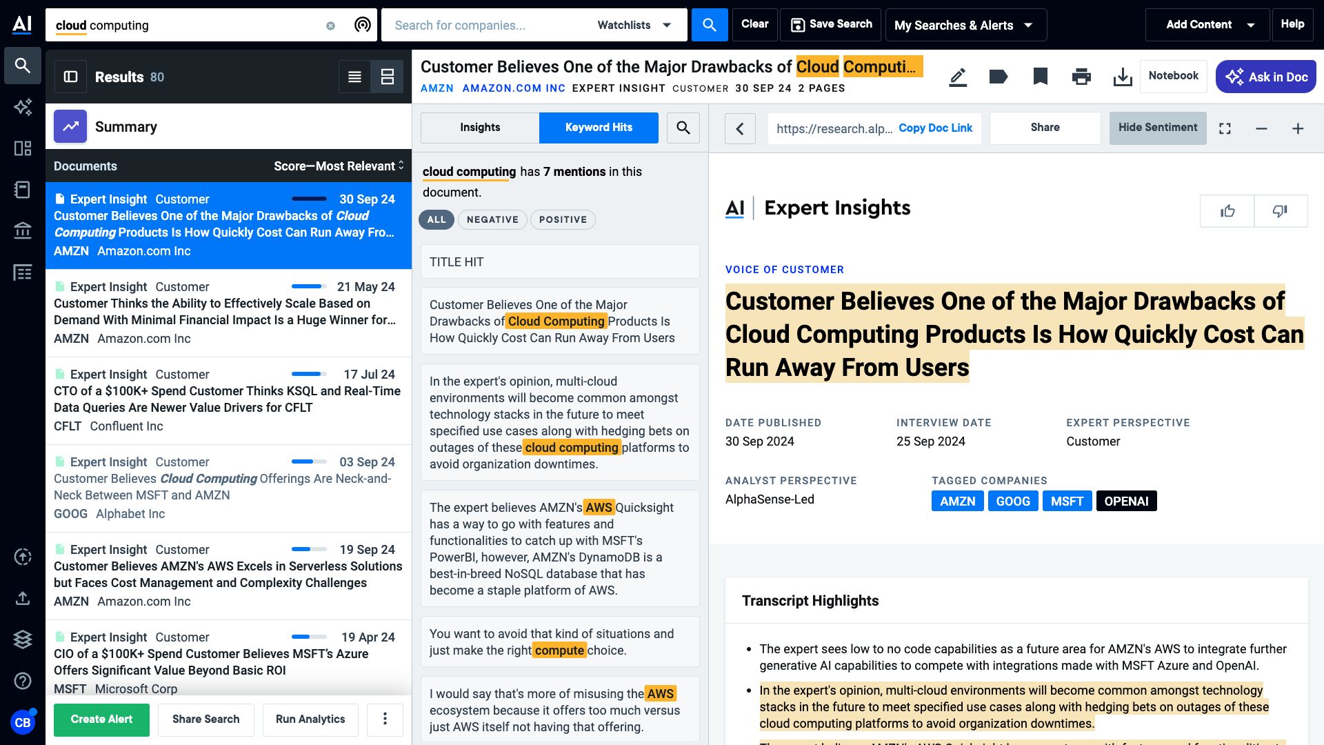Toggle the results side panel
Viewport: 1324px width, 745px height.
(x=70, y=77)
